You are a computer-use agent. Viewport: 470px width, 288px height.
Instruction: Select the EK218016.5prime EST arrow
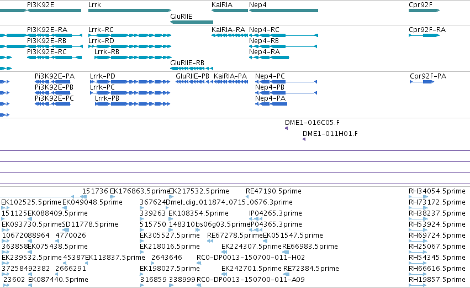[x=142, y=252]
